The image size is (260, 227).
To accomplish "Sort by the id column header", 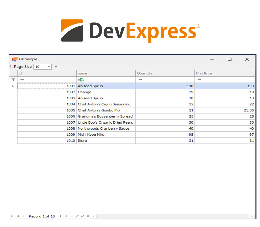I will coord(47,73).
